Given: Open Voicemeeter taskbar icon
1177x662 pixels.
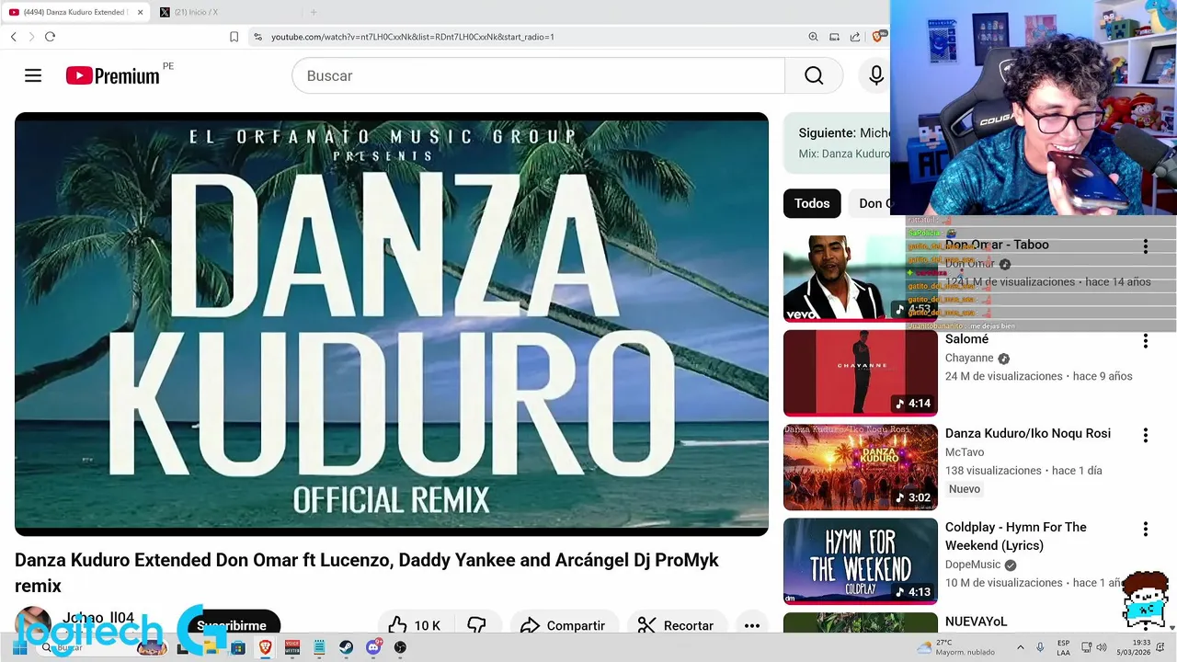Looking at the screenshot, I should tap(292, 647).
